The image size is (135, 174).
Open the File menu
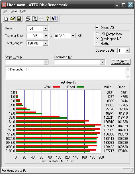pos(5,11)
